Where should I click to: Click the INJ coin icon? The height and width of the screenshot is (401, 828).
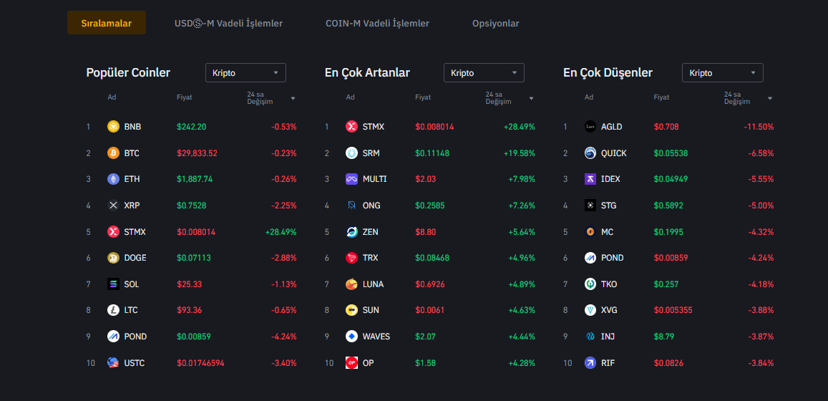coord(590,337)
